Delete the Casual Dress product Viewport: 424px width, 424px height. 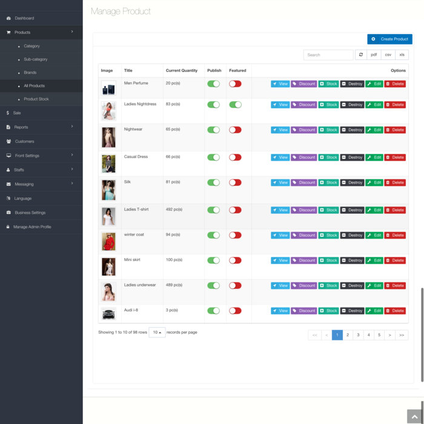pos(395,157)
